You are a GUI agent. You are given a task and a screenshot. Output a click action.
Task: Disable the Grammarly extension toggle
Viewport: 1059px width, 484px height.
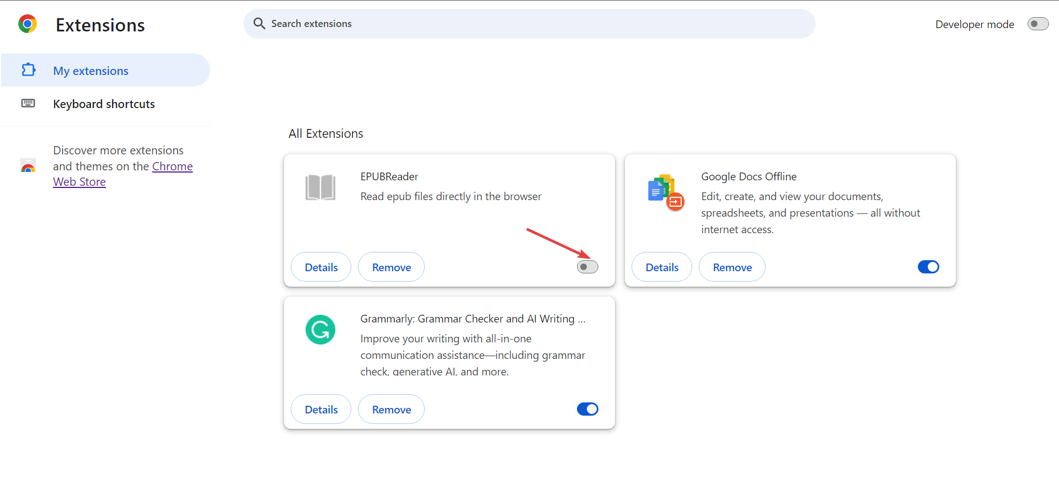pyautogui.click(x=587, y=409)
